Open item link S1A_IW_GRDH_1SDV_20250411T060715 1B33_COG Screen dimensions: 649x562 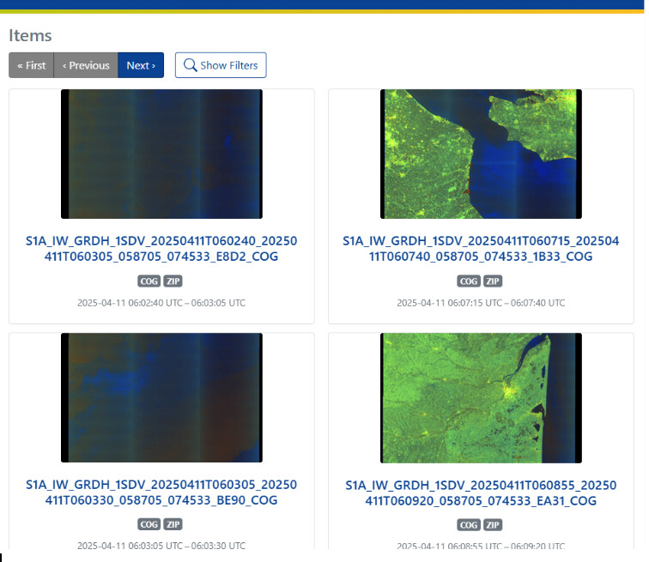[481, 249]
